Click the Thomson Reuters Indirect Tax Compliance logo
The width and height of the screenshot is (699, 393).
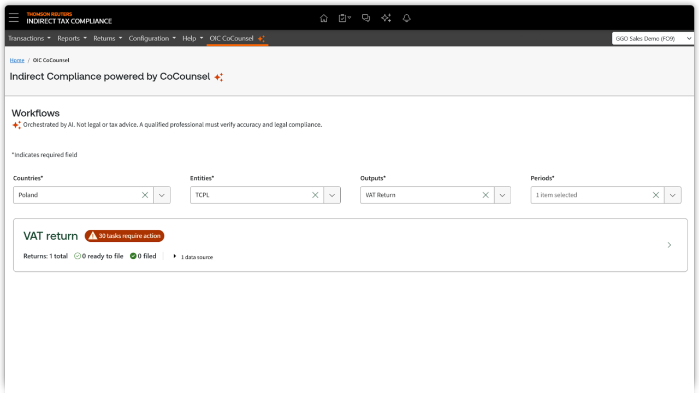[69, 18]
